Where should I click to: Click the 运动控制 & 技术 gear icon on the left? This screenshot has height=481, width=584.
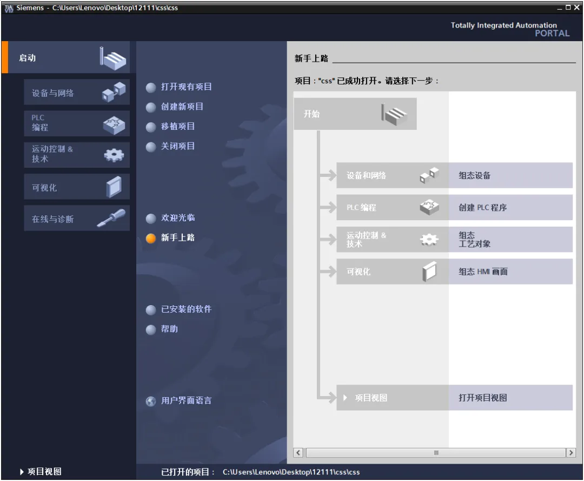pos(114,155)
